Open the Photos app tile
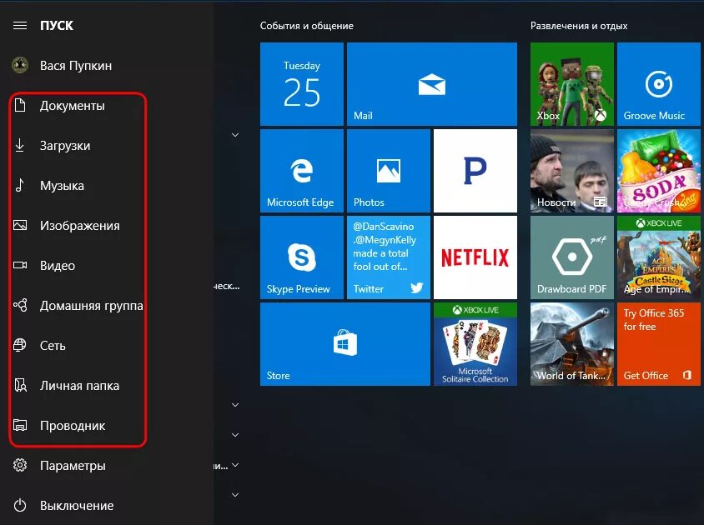The width and height of the screenshot is (704, 525). (x=387, y=171)
